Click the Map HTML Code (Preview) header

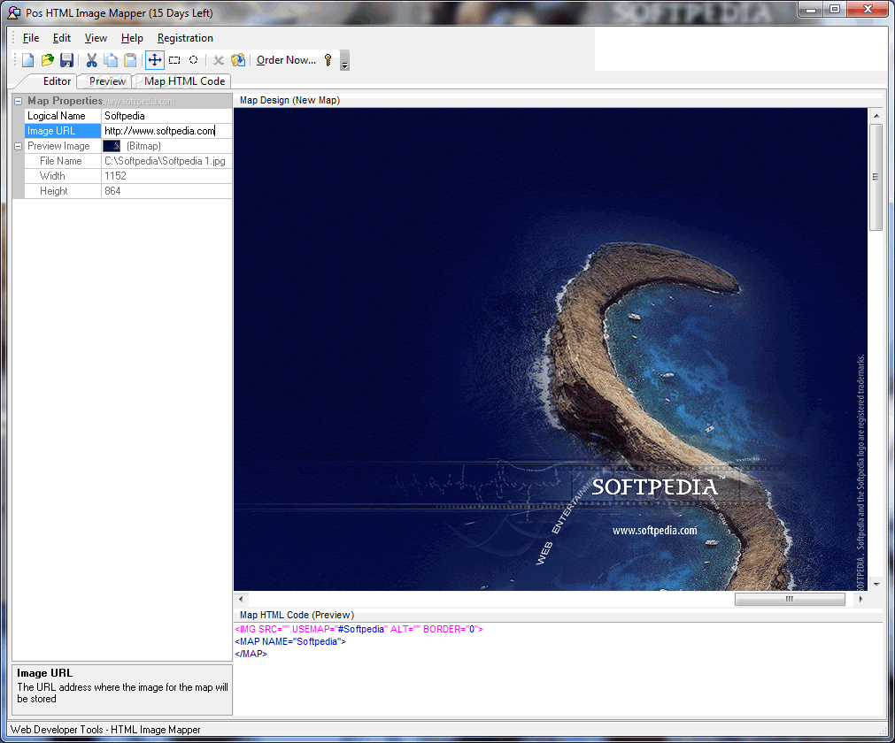tap(297, 615)
